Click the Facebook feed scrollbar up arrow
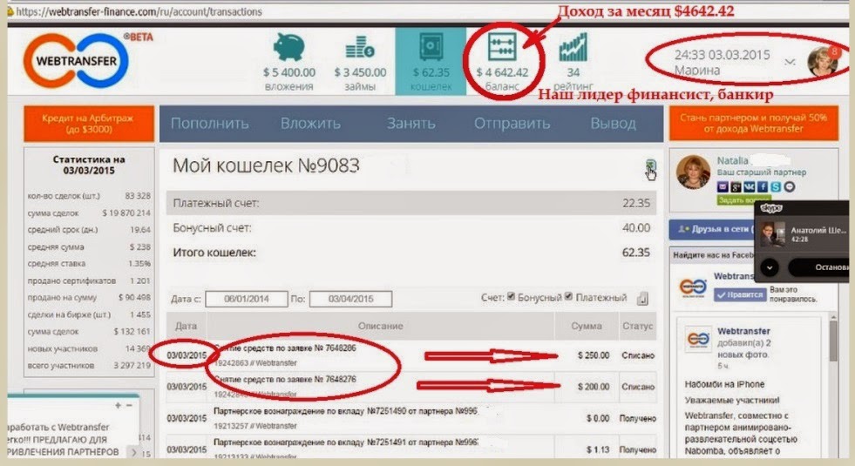Image resolution: width=855 pixels, height=466 pixels. (833, 317)
